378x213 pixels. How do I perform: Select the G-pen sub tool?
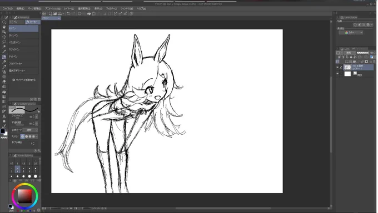(23, 28)
